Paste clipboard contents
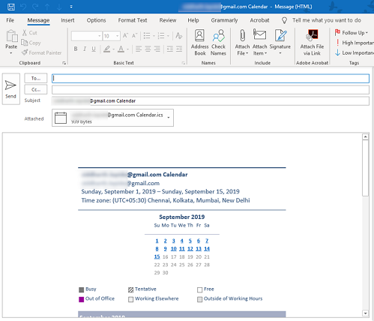The image size is (374, 321). pos(11,42)
